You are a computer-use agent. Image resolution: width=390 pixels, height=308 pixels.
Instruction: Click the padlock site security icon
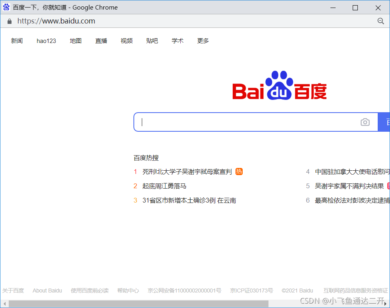pyautogui.click(x=10, y=21)
